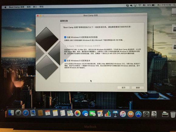Open Finder from the dock

[x=11, y=113]
